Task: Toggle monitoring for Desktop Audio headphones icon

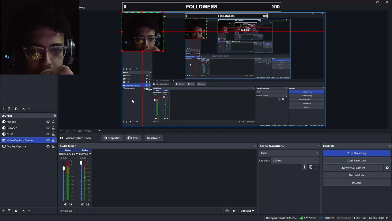Action: click(71, 204)
